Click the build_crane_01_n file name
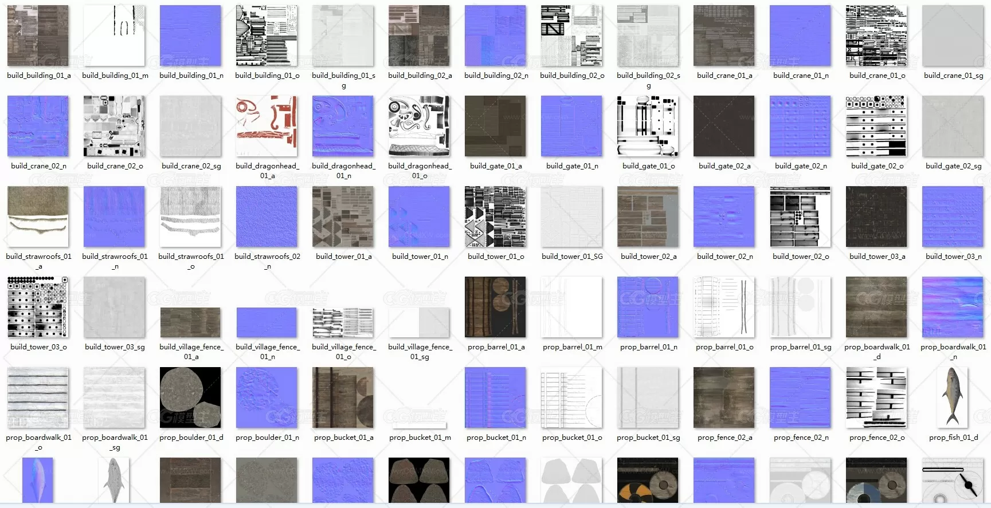 801,76
